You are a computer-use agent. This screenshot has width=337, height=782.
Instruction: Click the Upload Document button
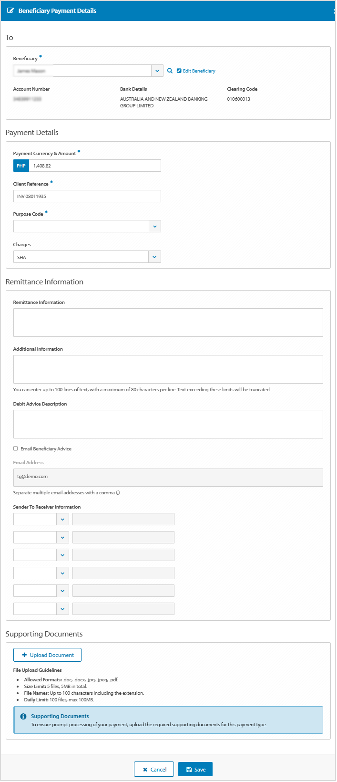pos(47,655)
